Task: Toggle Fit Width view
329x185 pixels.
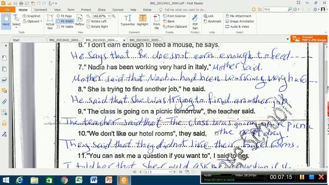Action: coord(65,21)
